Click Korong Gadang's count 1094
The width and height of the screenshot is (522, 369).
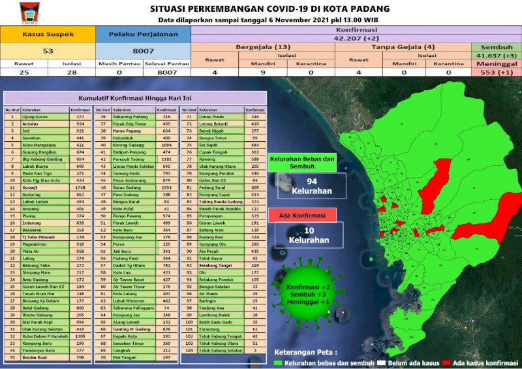166,146
